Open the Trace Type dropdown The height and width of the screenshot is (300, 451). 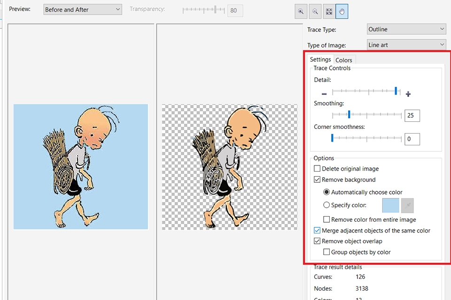click(x=406, y=29)
